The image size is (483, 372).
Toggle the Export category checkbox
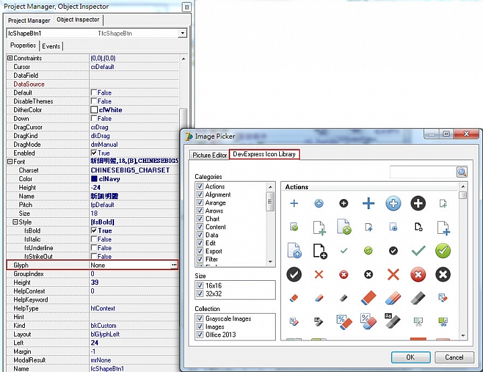[200, 251]
